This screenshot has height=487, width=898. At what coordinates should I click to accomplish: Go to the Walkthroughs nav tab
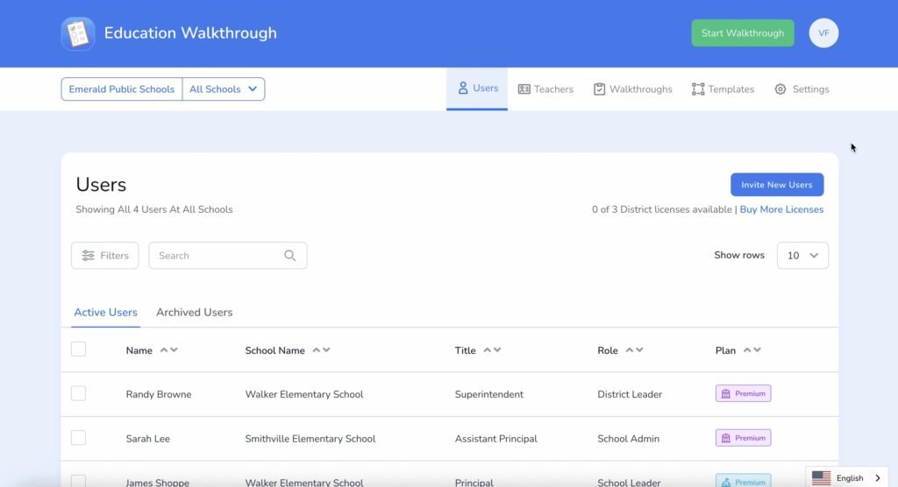[x=632, y=89]
